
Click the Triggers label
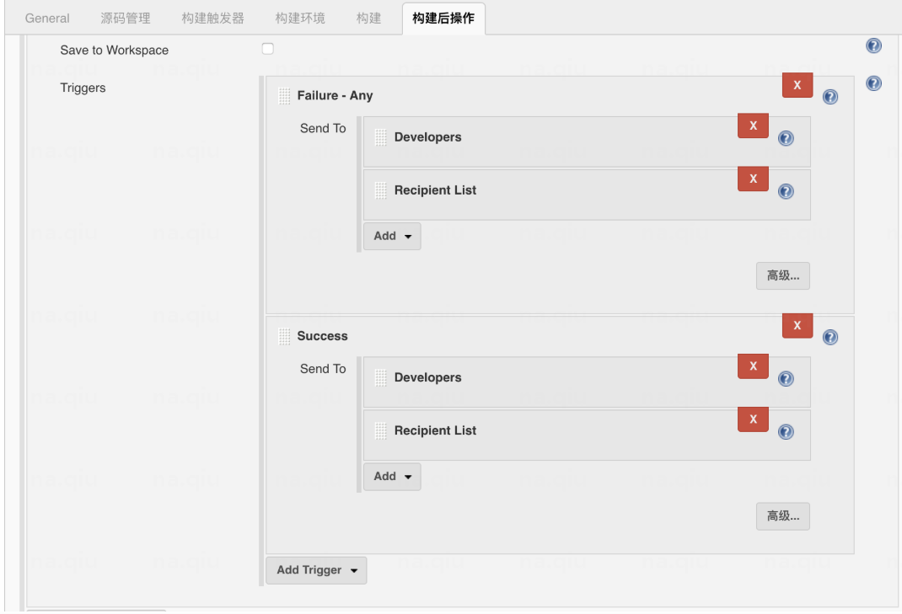point(83,88)
